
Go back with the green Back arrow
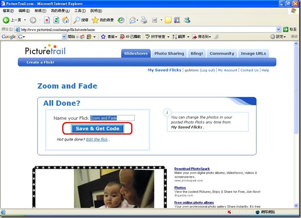6,20
